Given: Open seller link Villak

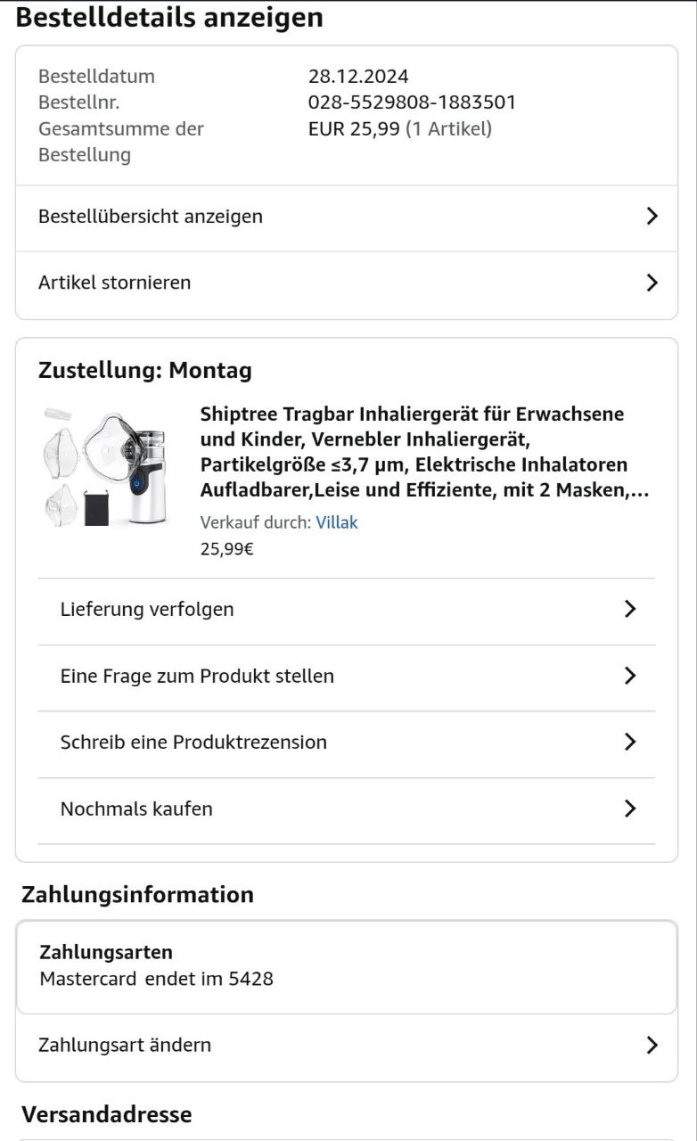Looking at the screenshot, I should [x=337, y=523].
